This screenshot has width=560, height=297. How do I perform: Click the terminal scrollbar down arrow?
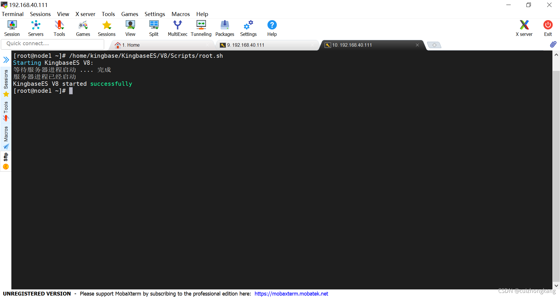pos(556,286)
